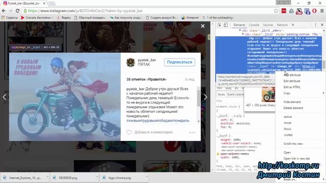Choose Scroll into view menu item
This screenshot has width=326, height=183.
click(x=293, y=143)
